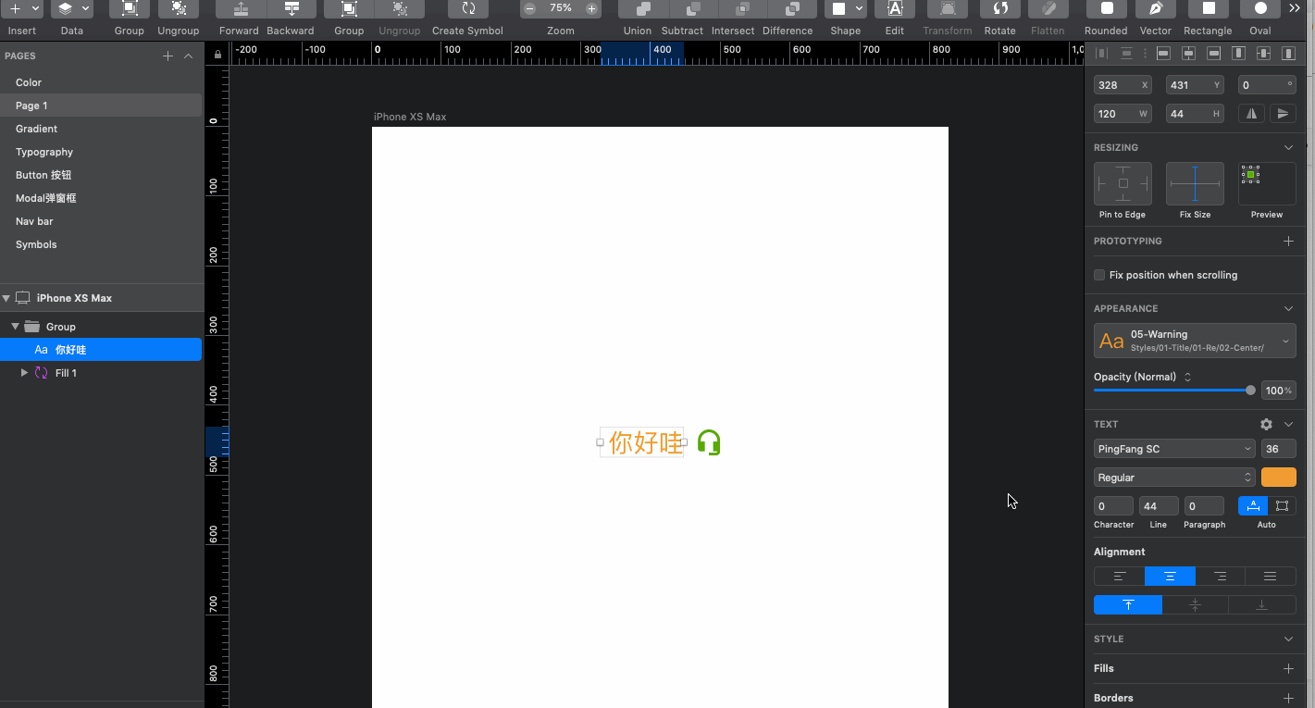Set text width to Auto
The height and width of the screenshot is (708, 1315).
[x=1253, y=506]
